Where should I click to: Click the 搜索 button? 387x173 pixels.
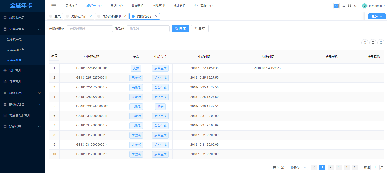point(180,29)
